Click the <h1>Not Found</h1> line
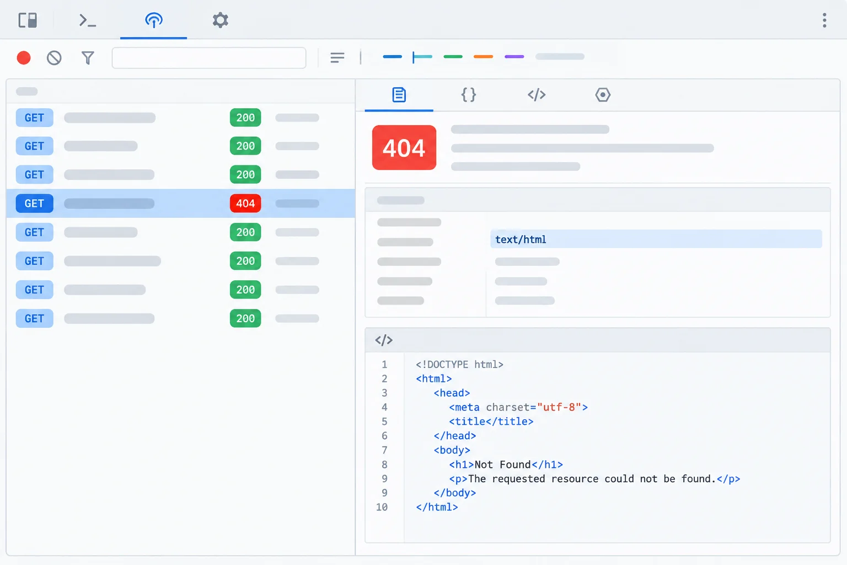 (506, 465)
